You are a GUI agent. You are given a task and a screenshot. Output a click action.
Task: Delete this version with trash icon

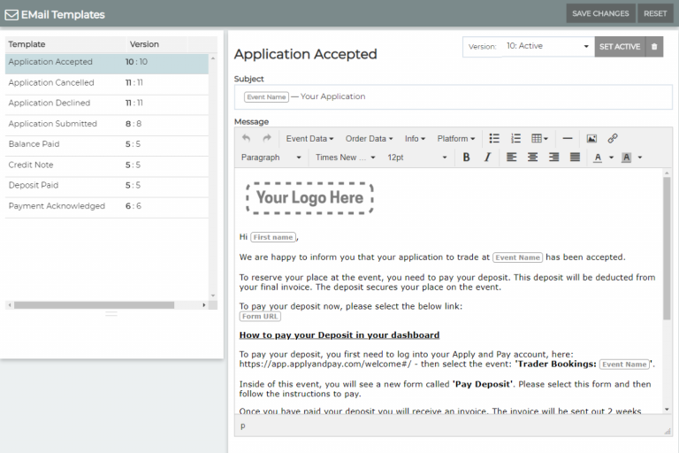pyautogui.click(x=654, y=47)
